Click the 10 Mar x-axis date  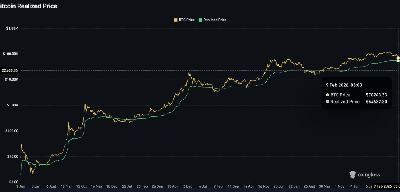pos(66,187)
